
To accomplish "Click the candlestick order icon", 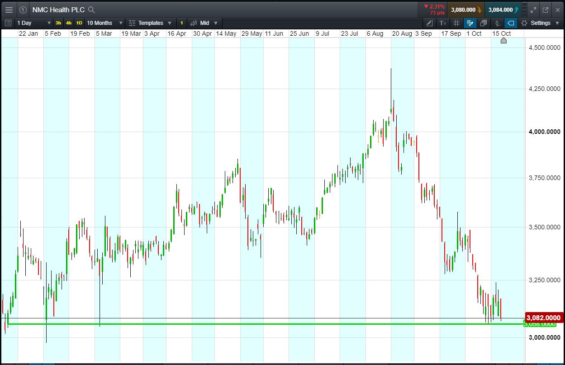I will (497, 23).
